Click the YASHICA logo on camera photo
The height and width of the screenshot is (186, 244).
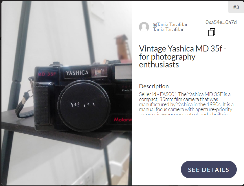pos(77,73)
